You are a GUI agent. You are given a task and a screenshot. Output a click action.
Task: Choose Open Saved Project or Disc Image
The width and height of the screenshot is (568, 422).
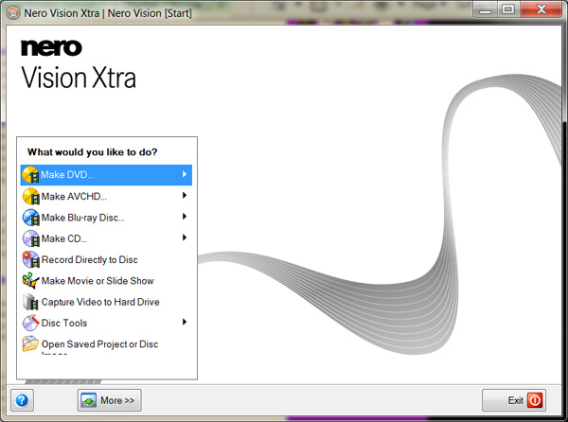[106, 344]
